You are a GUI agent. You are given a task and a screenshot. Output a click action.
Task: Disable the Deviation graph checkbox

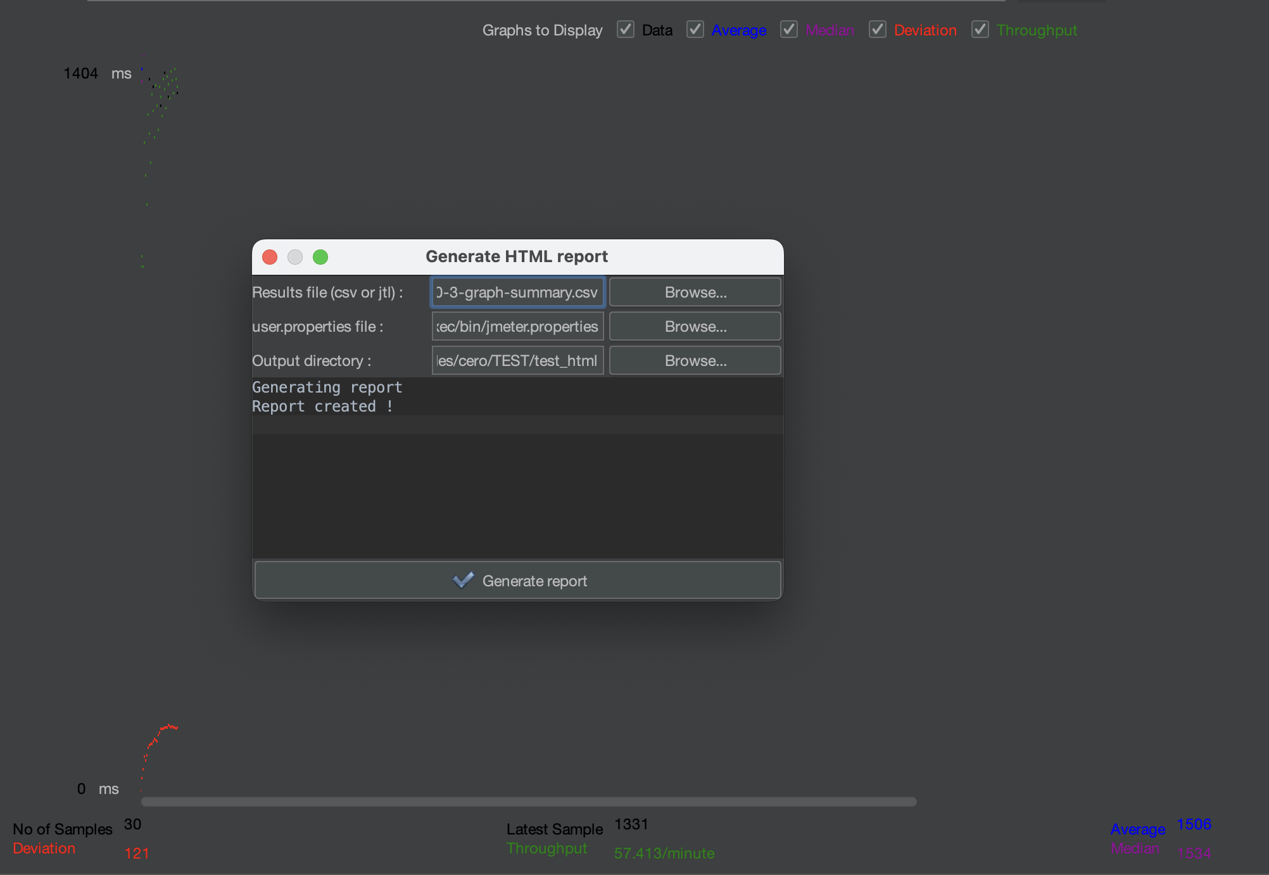point(878,30)
